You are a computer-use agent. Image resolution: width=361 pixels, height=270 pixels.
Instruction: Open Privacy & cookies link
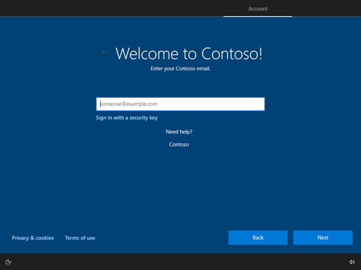point(32,238)
